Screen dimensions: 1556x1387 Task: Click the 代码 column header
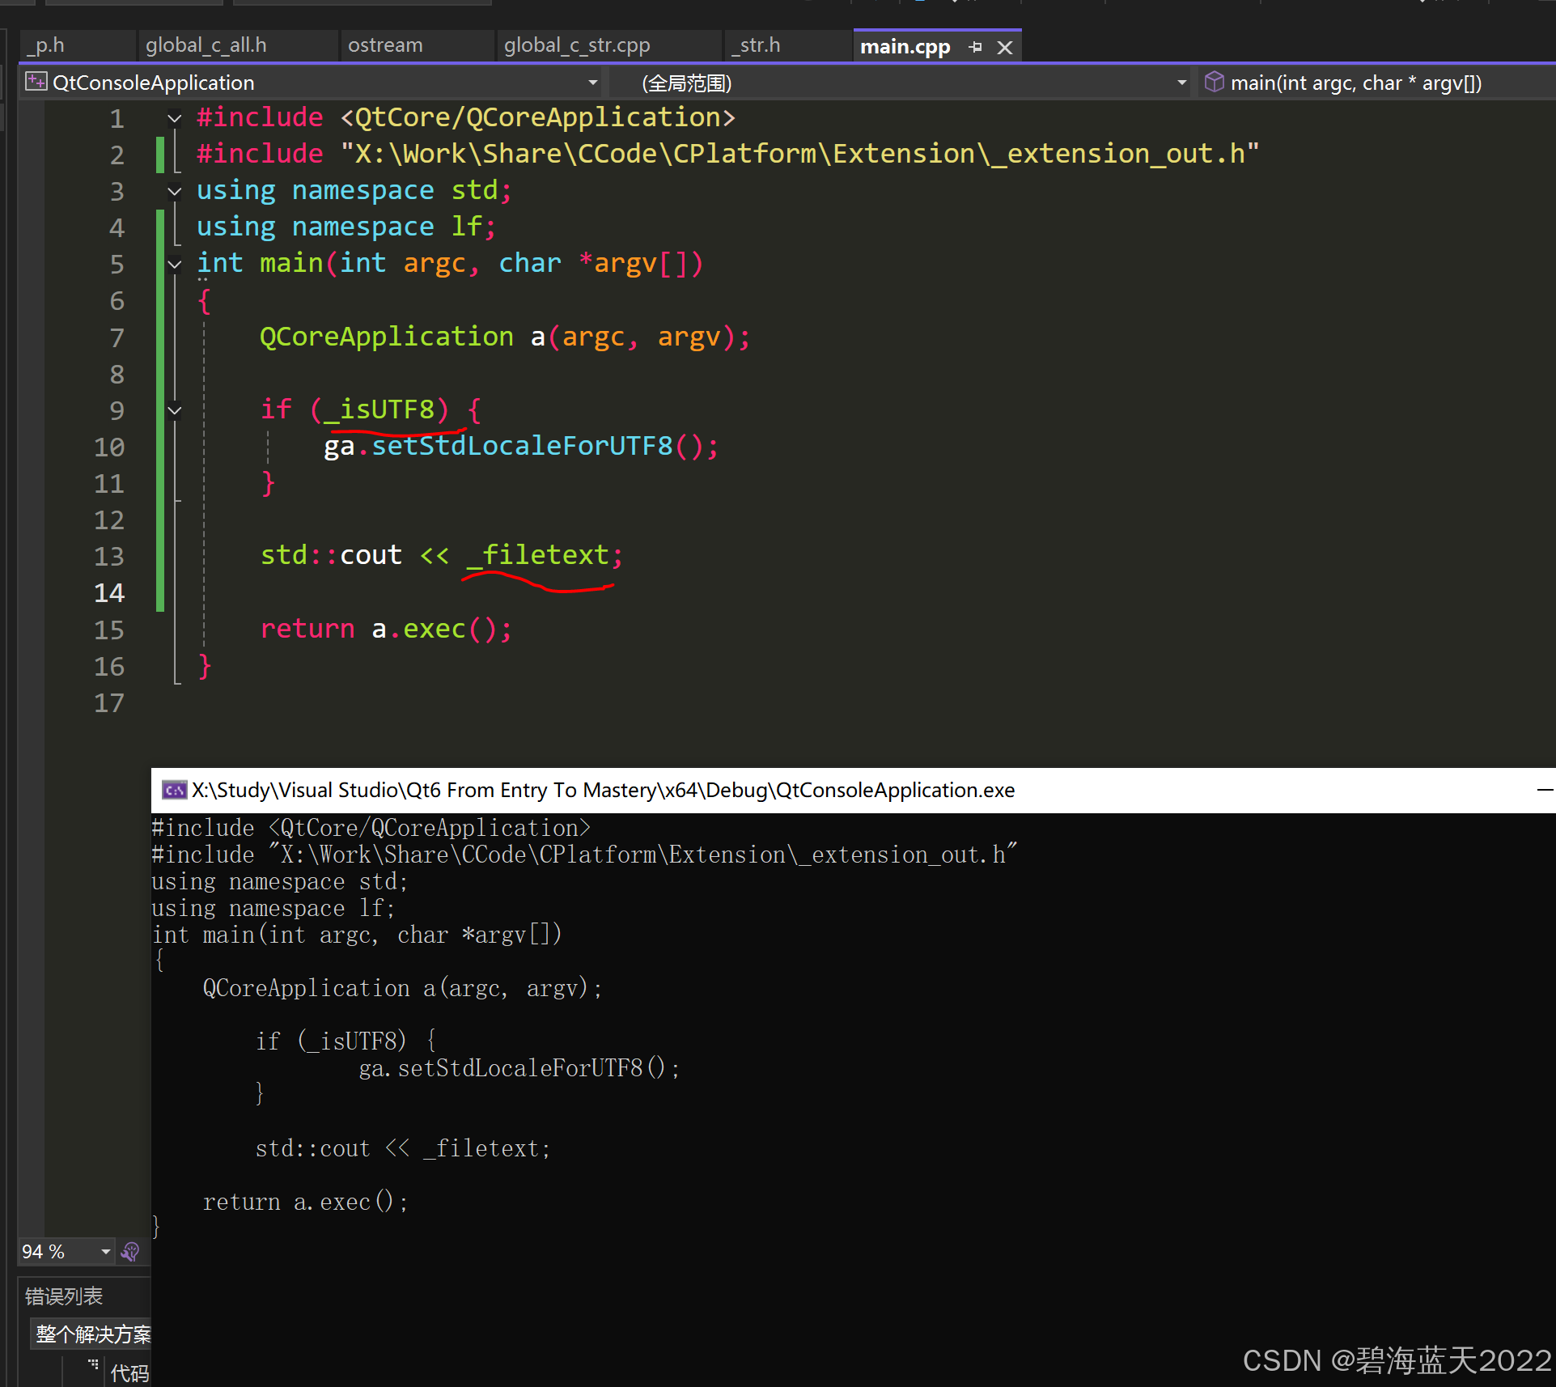coord(129,1372)
